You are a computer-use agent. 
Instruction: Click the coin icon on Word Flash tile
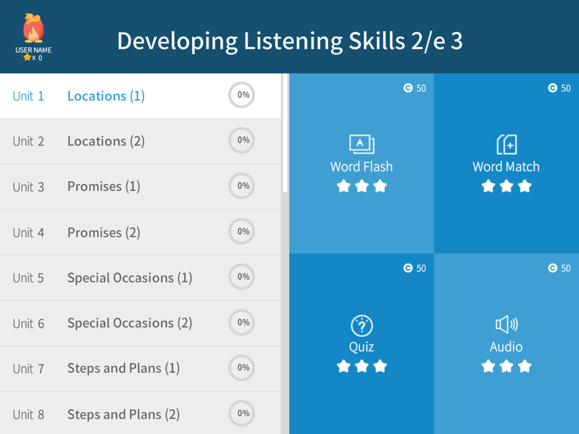408,88
